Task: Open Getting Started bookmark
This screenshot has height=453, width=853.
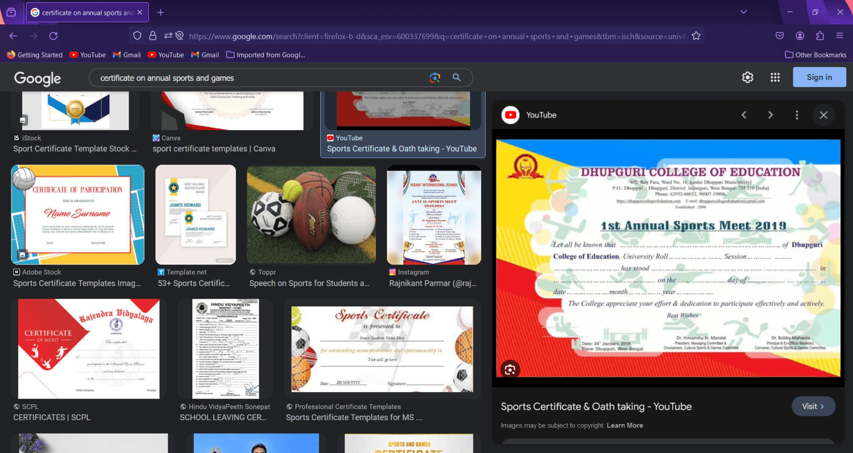Action: point(35,55)
